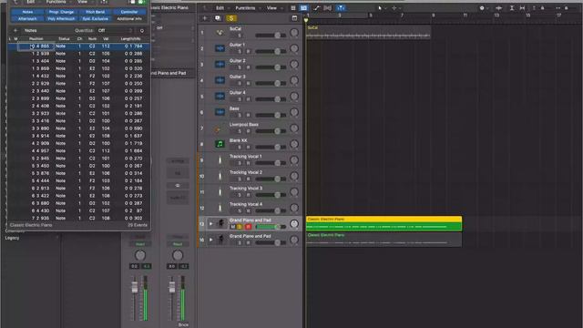Click the green music note track icon
The width and height of the screenshot is (583, 328).
[220, 144]
